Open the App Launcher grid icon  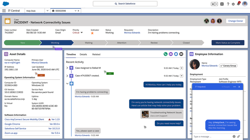tap(4, 11)
